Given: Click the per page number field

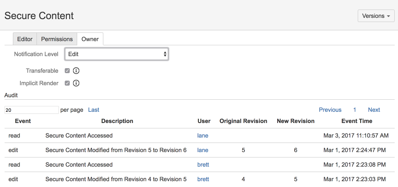Looking at the screenshot, I should 32,110.
